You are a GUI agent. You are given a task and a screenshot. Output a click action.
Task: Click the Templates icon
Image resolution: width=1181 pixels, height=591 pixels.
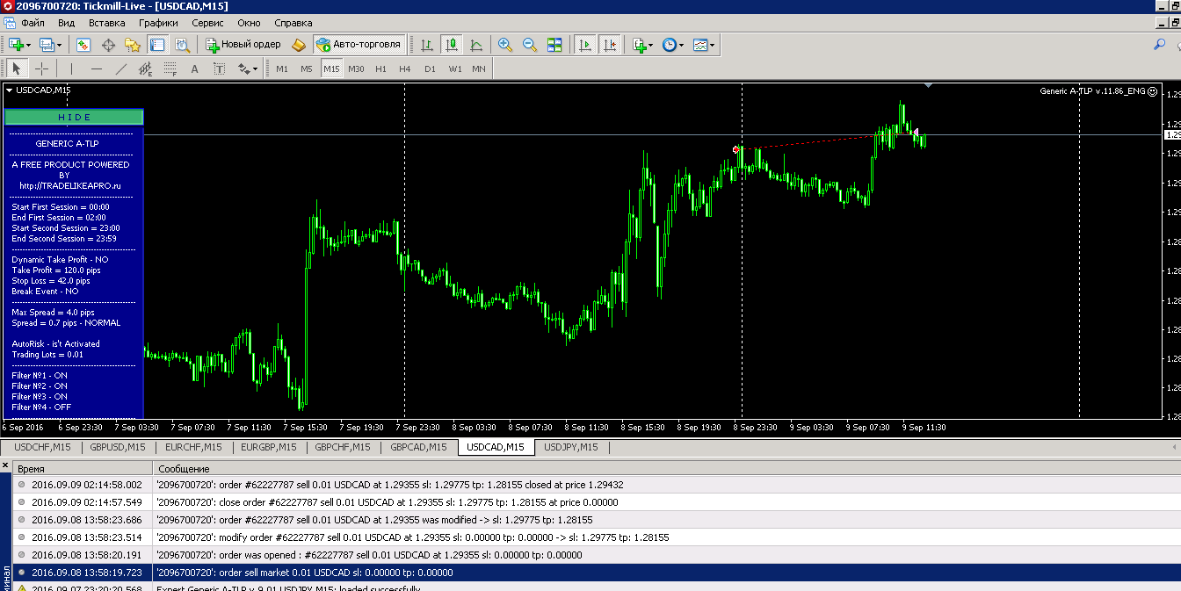tap(700, 44)
